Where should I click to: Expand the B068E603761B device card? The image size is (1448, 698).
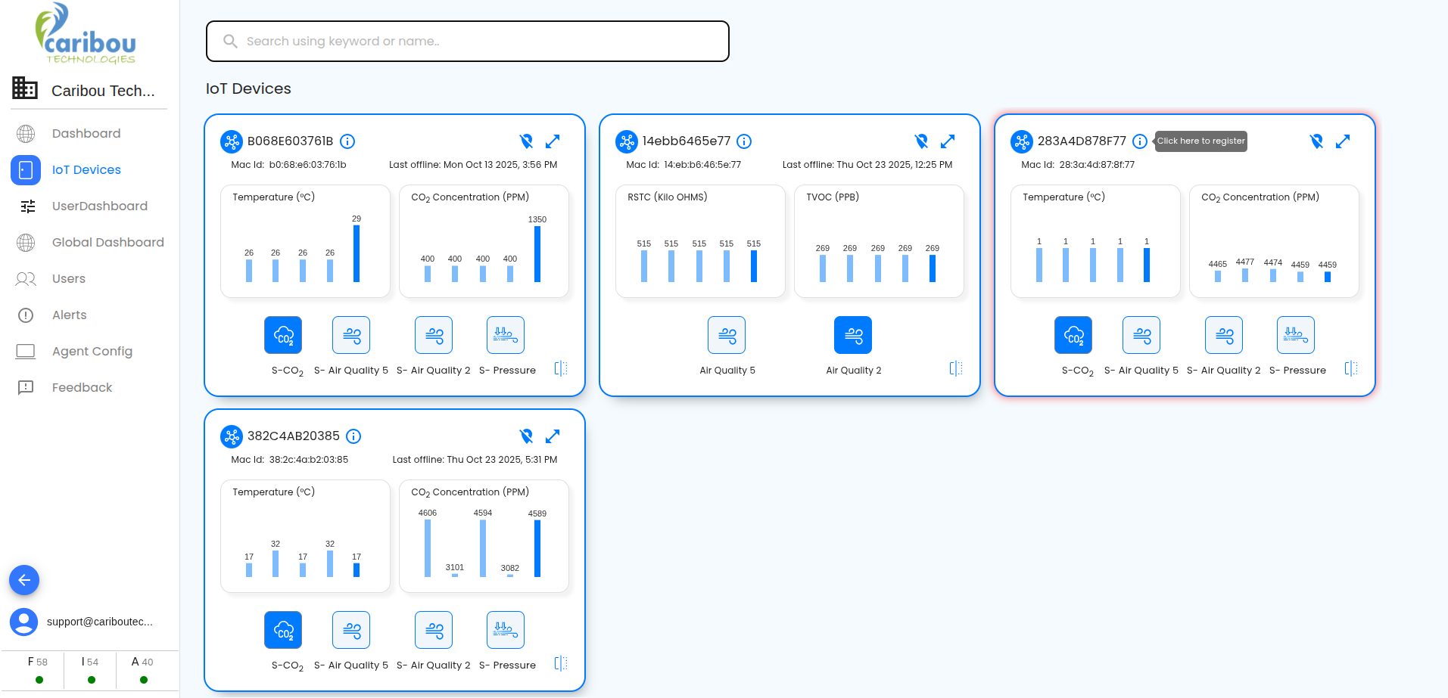pyautogui.click(x=553, y=141)
